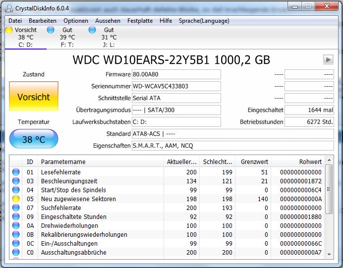The image size is (343, 268).
Task: Click status icon of Rekalibrierungswiederholungen row
Action: (16, 234)
